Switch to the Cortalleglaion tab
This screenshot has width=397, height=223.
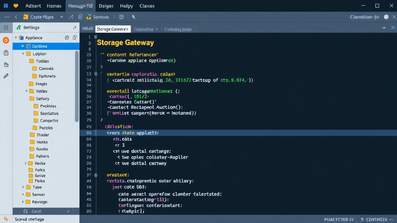pos(178,29)
